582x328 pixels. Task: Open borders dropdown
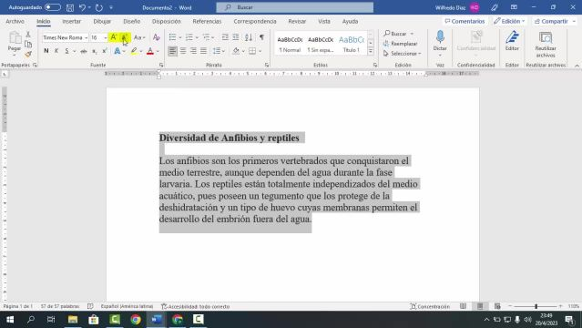click(x=260, y=51)
